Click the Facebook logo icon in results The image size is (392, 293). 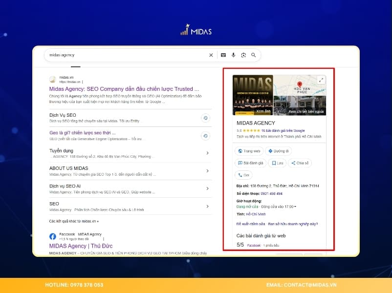[x=53, y=236]
